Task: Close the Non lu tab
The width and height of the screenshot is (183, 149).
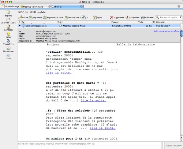Action: point(82,7)
